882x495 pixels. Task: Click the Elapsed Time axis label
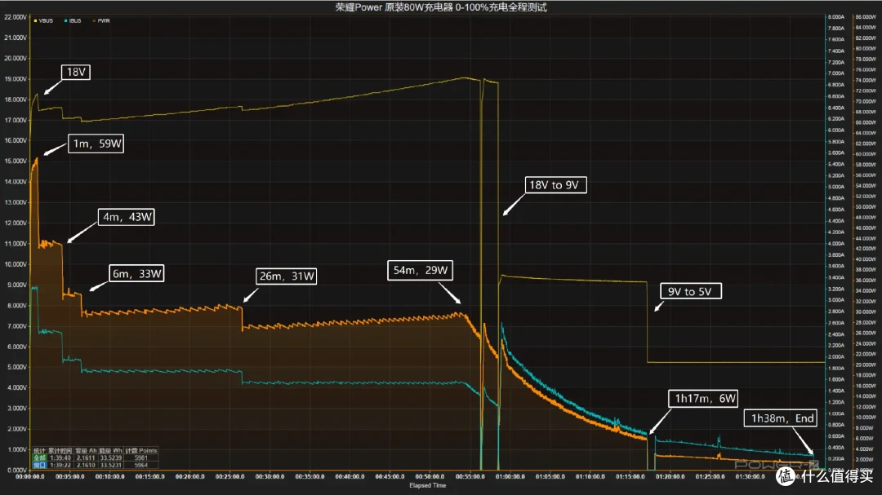coord(427,485)
